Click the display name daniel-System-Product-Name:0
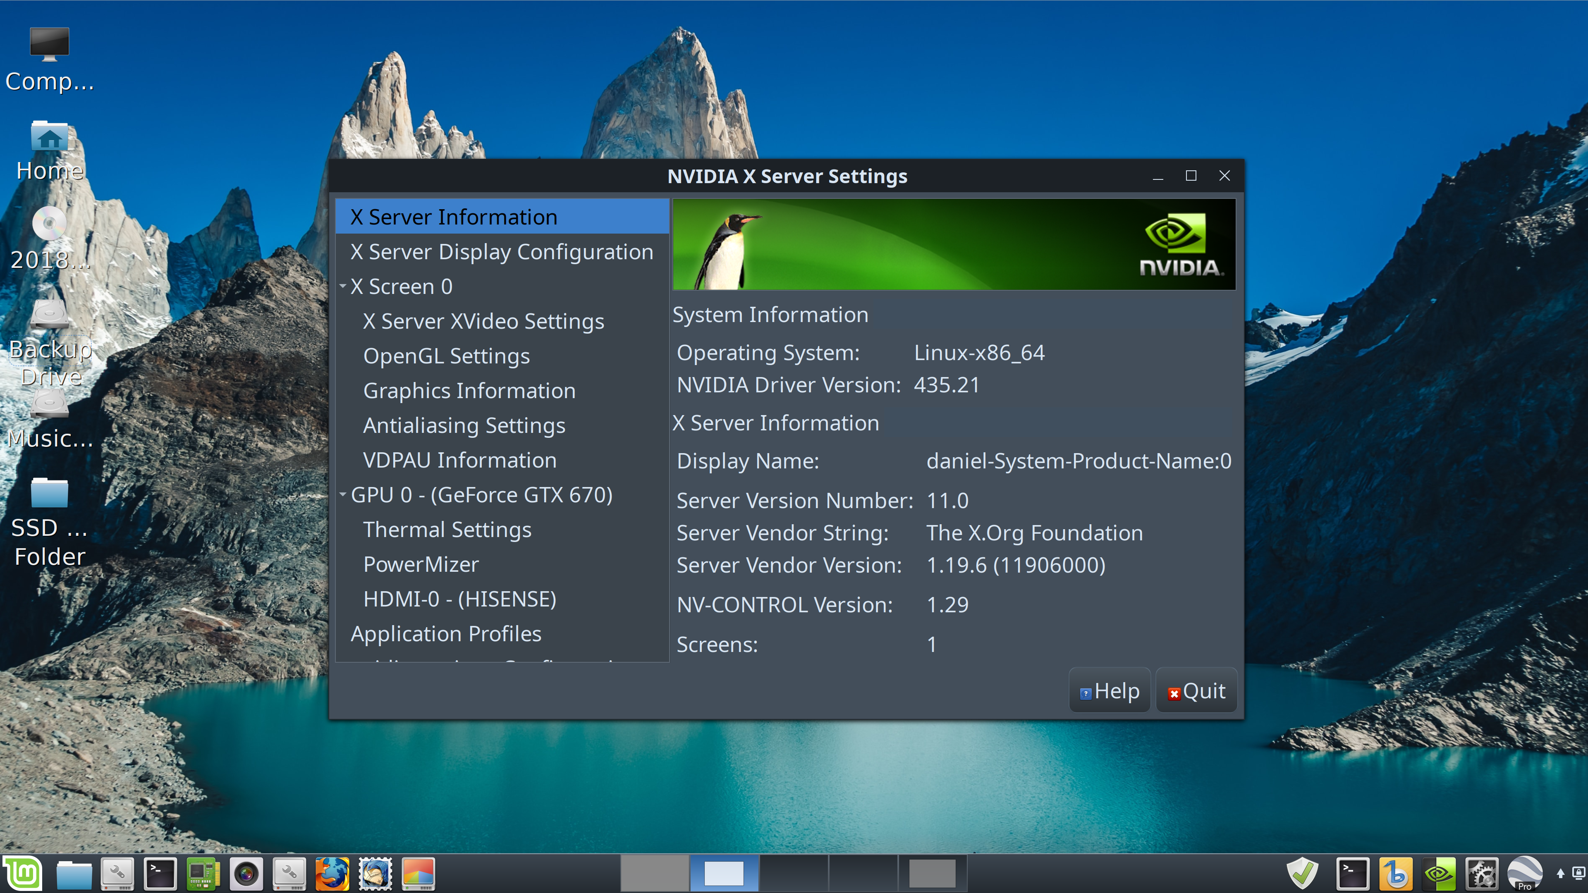This screenshot has height=893, width=1588. coord(1079,461)
